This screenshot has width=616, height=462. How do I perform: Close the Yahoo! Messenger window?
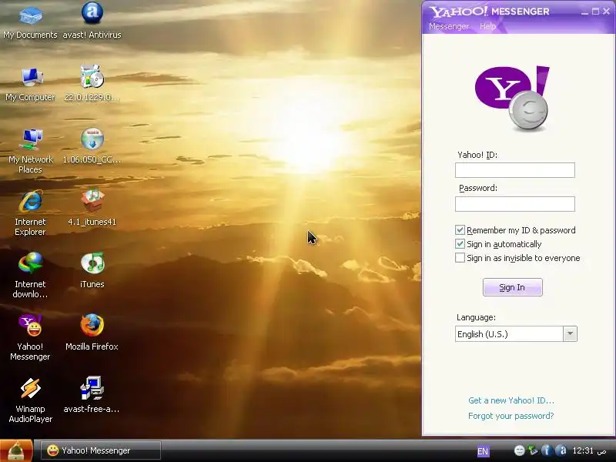(x=606, y=12)
